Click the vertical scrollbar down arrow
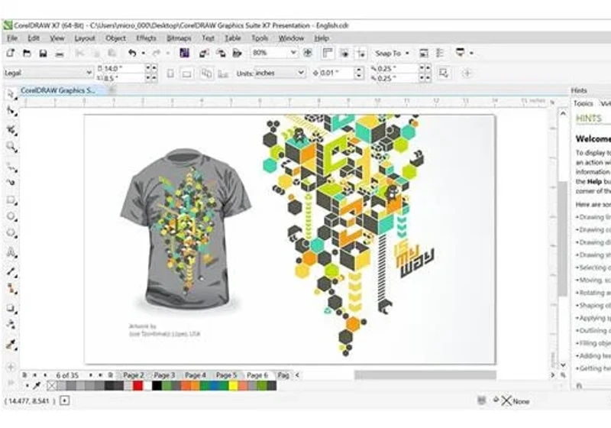Image resolution: width=611 pixels, height=428 pixels. (563, 365)
